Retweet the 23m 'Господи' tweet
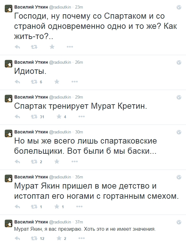This screenshot has height=245, width=186. point(34,47)
